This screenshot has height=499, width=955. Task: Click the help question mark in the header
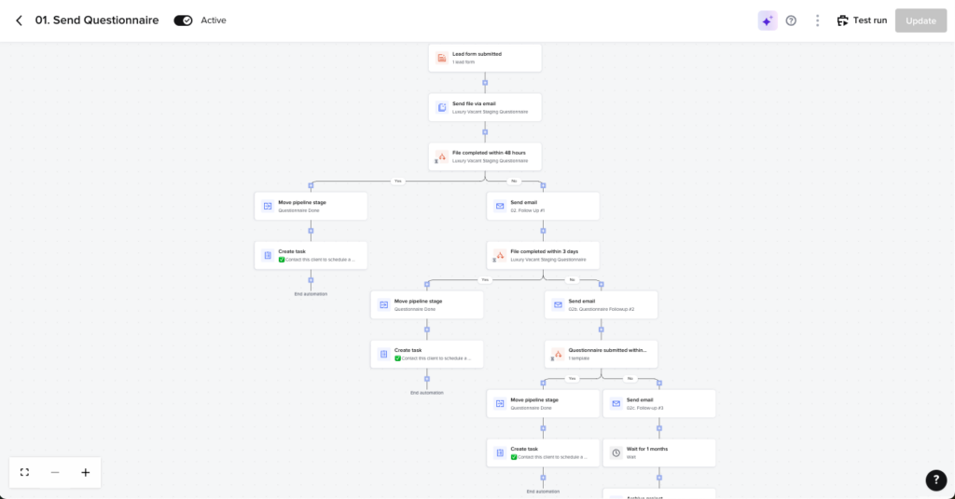click(791, 20)
